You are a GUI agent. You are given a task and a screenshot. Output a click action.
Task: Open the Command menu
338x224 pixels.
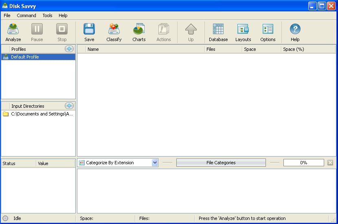pos(26,15)
